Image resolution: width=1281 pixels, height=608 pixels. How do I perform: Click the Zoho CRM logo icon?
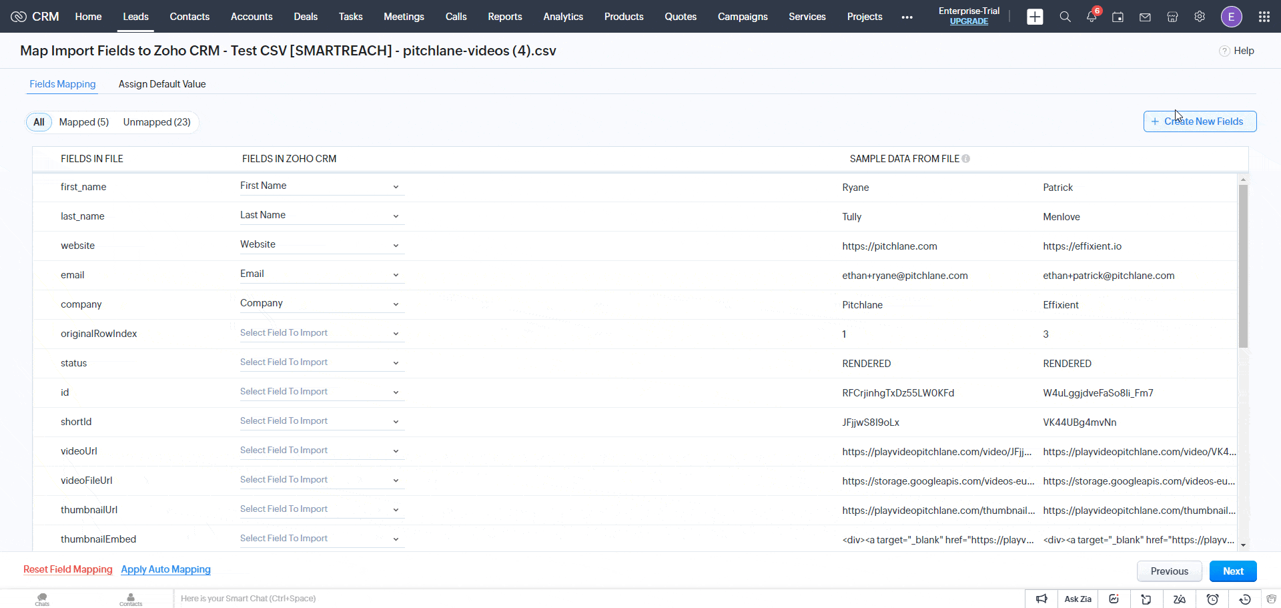coord(19,17)
